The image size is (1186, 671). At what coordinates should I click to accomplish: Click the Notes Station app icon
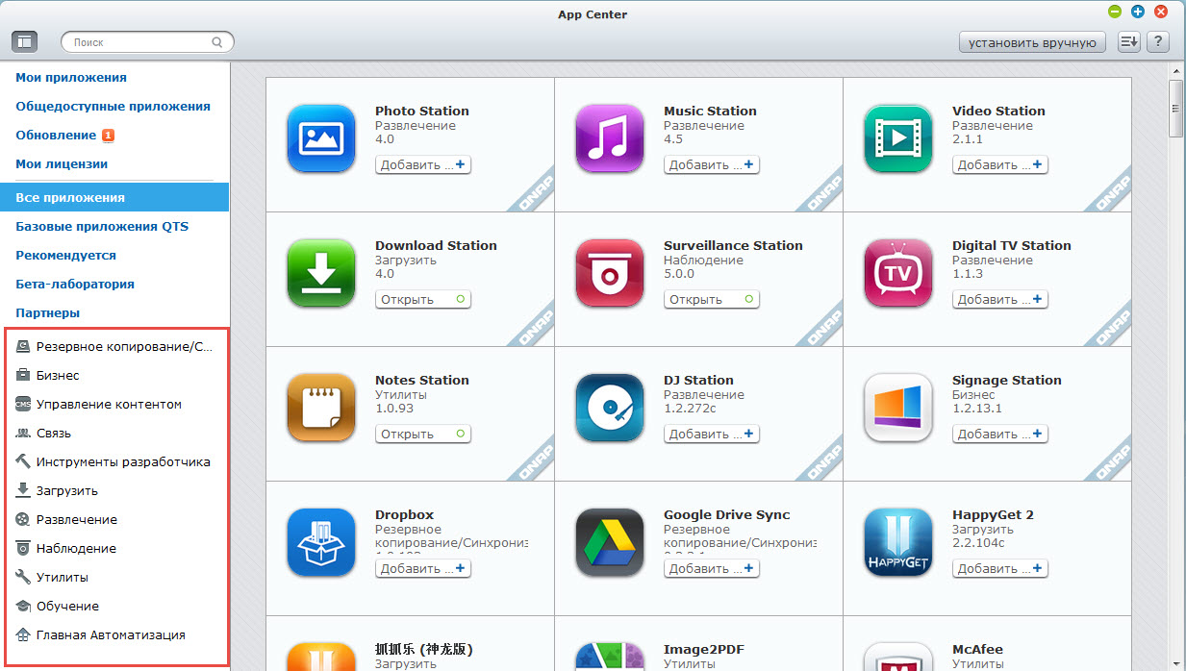(x=321, y=408)
